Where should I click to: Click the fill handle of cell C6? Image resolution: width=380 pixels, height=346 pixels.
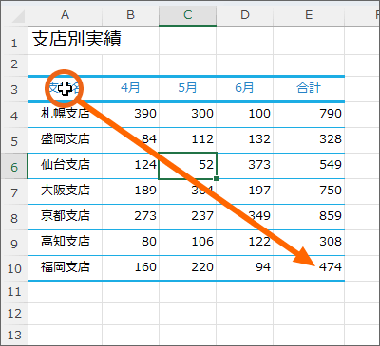coord(217,179)
